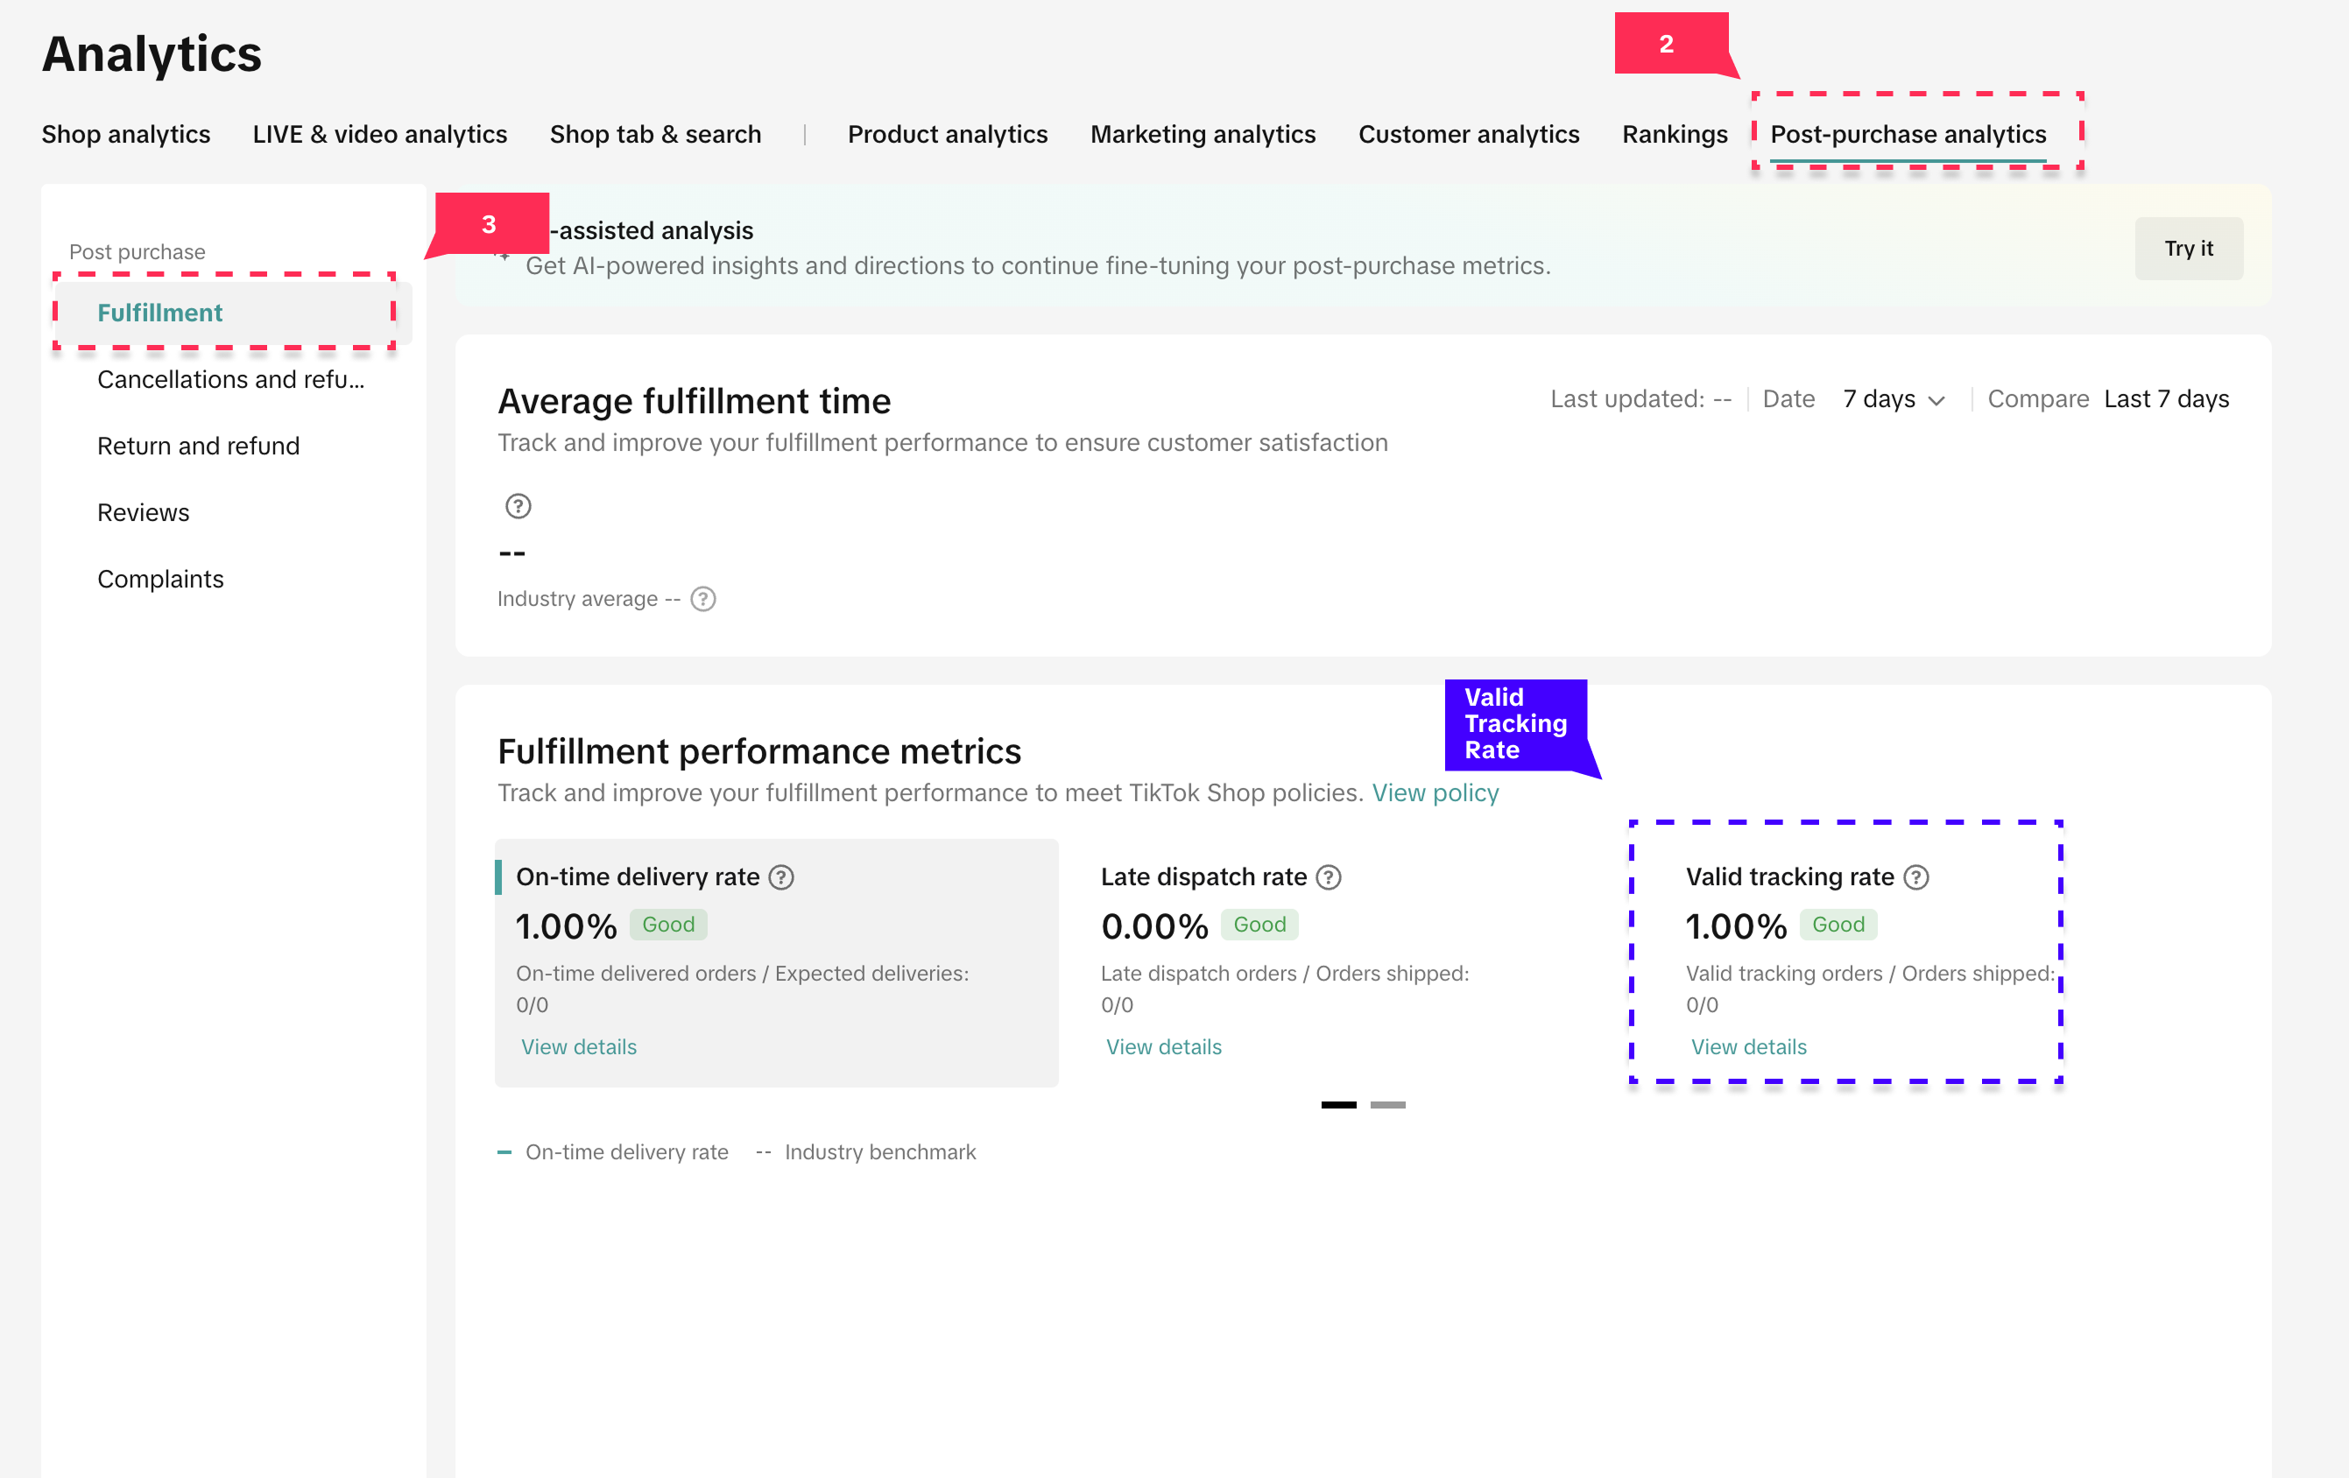Select first metrics carousel page indicator
The height and width of the screenshot is (1478, 2349).
click(x=1338, y=1105)
